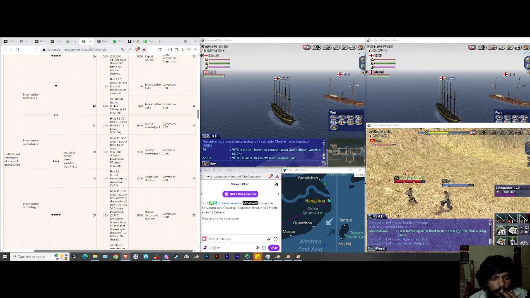
Task: Click "Investigation Technique 2" table cell
Action: [31, 142]
